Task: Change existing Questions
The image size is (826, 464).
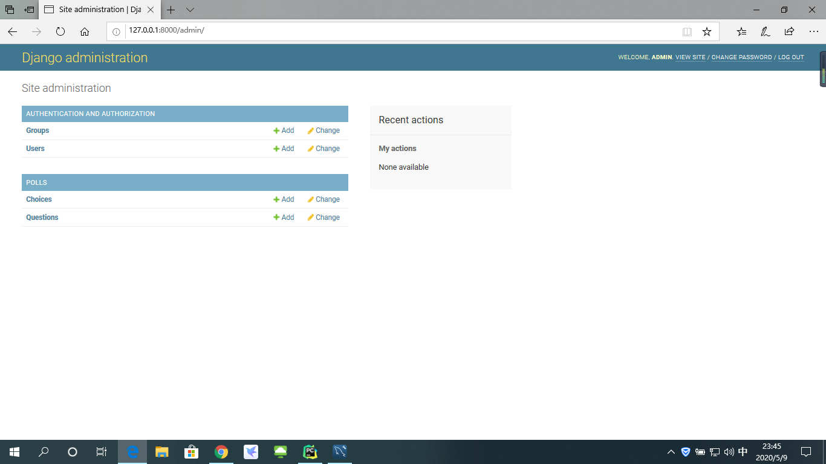Action: click(x=324, y=217)
